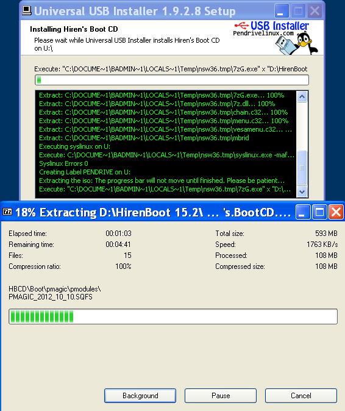The height and width of the screenshot is (411, 345).
Task: Click the Background button
Action: point(140,396)
